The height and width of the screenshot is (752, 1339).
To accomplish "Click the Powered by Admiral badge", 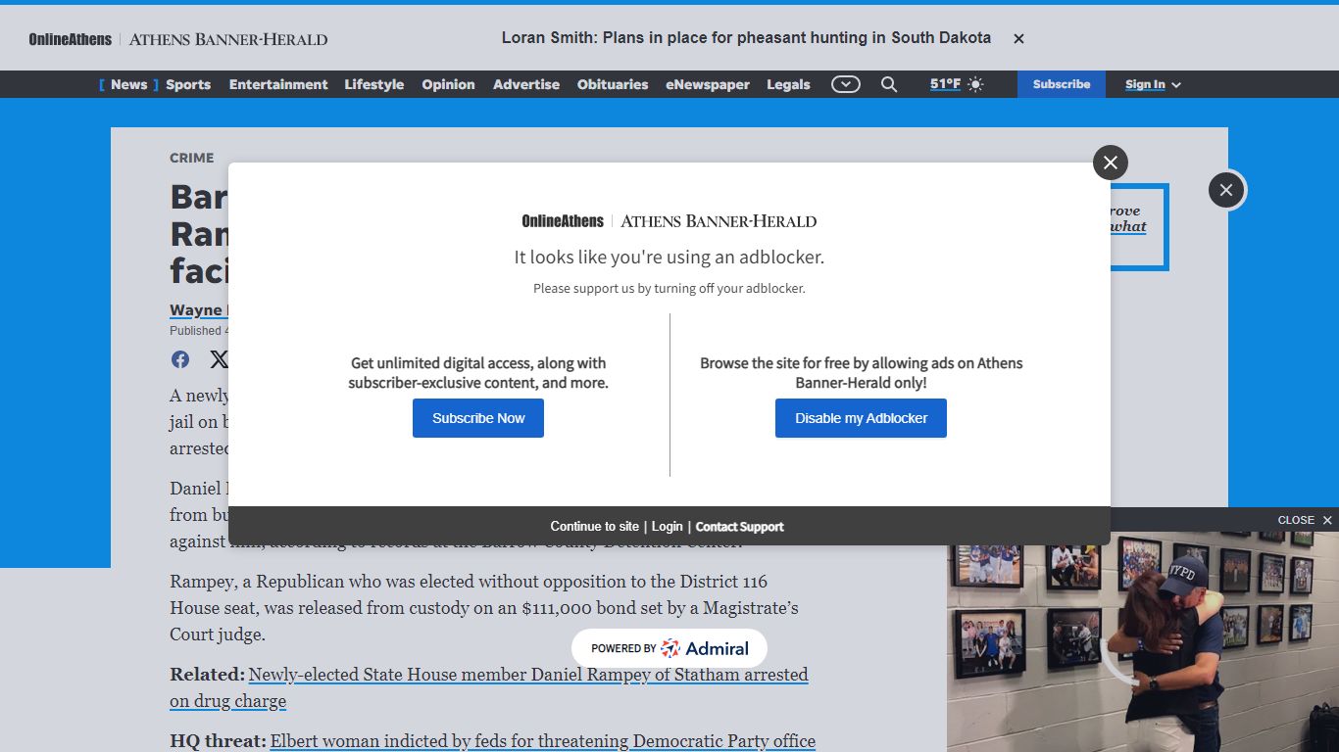I will (x=669, y=648).
